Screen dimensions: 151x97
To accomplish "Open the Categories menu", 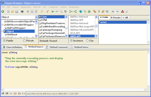I will point(53,7).
